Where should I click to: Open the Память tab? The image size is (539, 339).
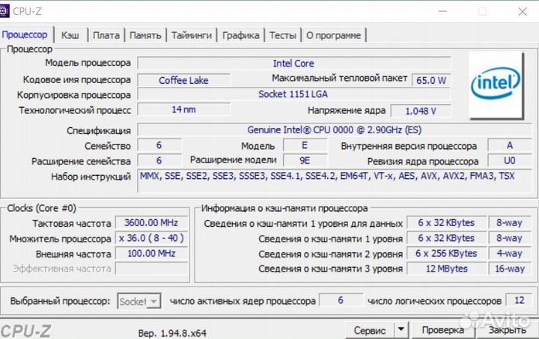pyautogui.click(x=145, y=35)
